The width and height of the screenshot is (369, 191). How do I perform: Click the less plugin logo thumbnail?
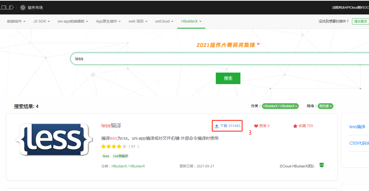click(54, 139)
